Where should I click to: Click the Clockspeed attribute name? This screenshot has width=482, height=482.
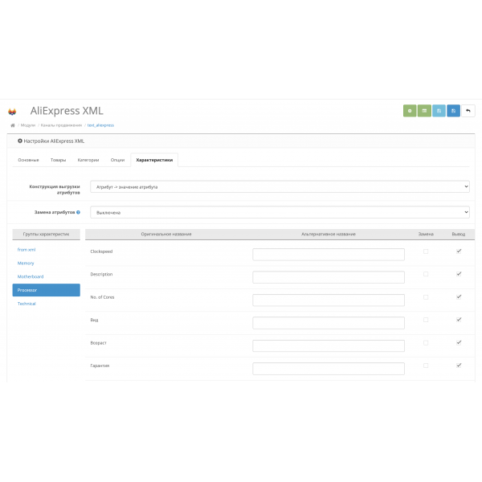(x=101, y=251)
